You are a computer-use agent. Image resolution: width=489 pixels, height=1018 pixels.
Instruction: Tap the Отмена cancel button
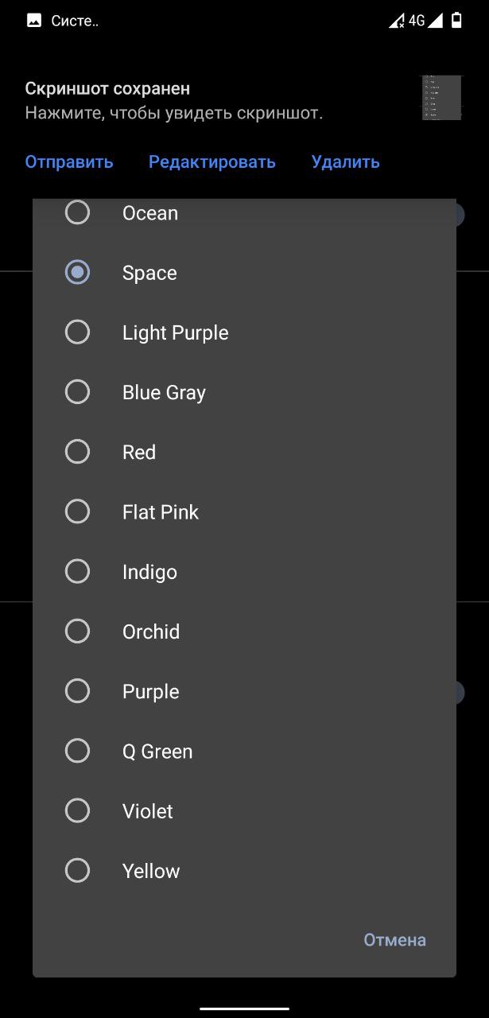pyautogui.click(x=394, y=940)
